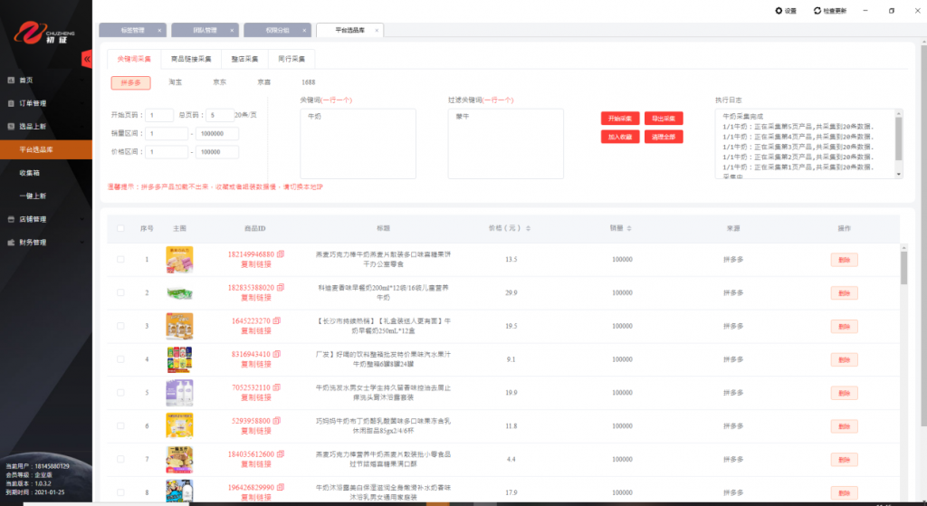The width and height of the screenshot is (927, 506).
Task: Click the 执行日志 log scrollbar
Action: [899, 138]
